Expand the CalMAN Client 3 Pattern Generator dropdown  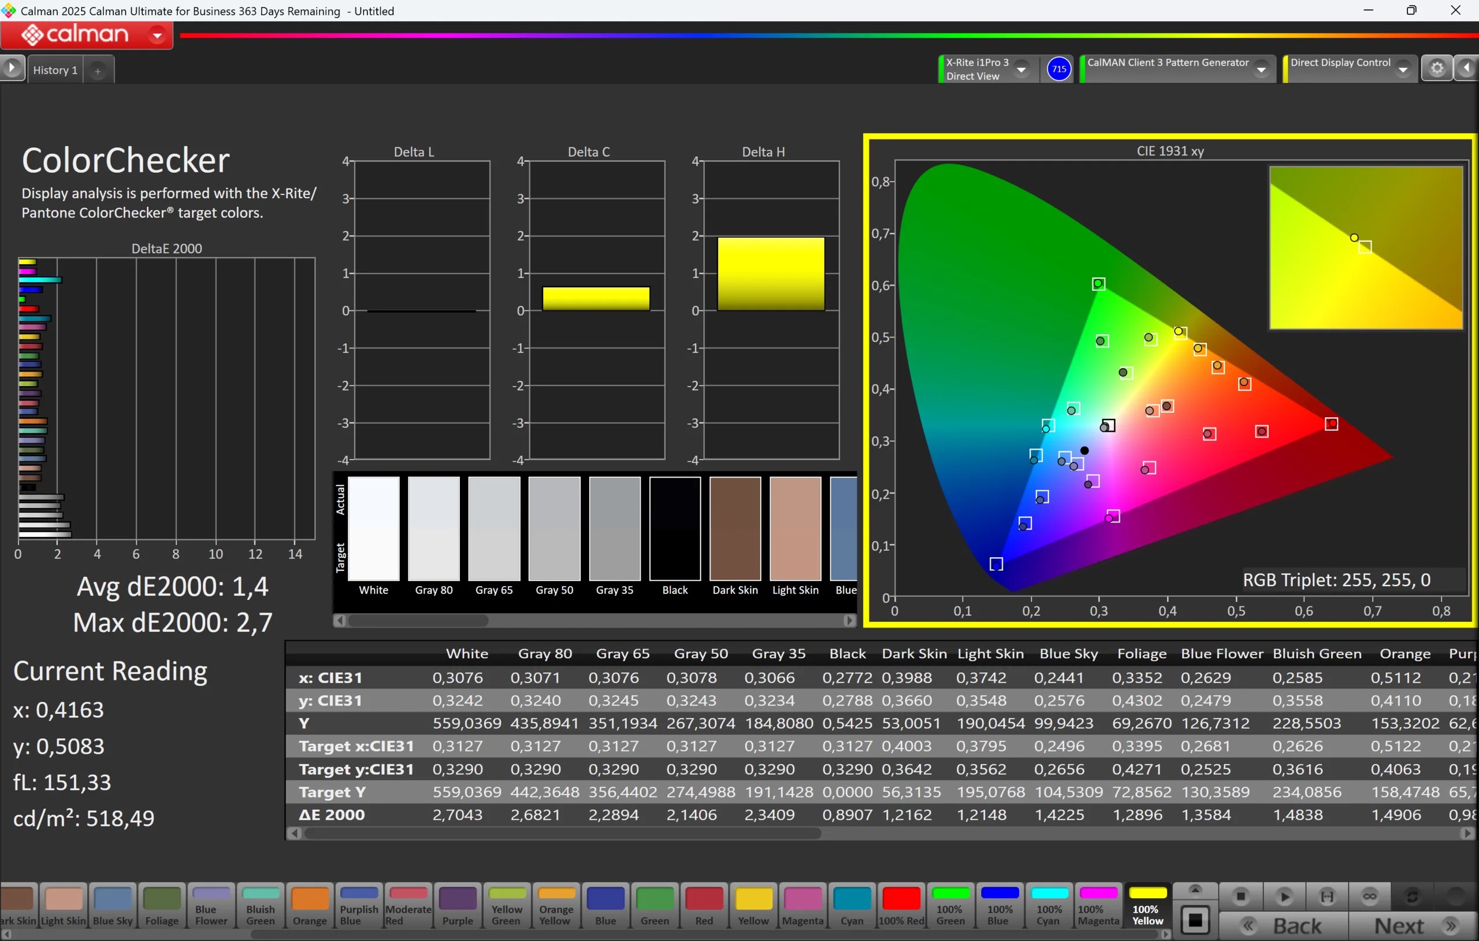1261,69
